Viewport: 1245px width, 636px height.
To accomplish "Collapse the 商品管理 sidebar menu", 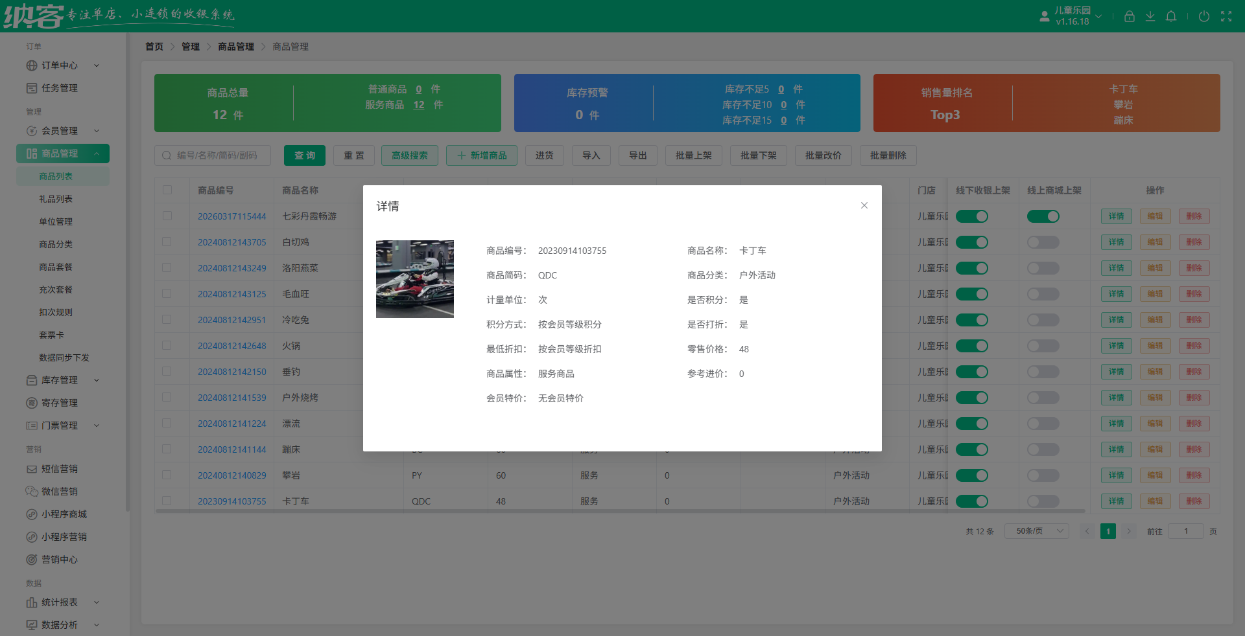I will point(62,153).
